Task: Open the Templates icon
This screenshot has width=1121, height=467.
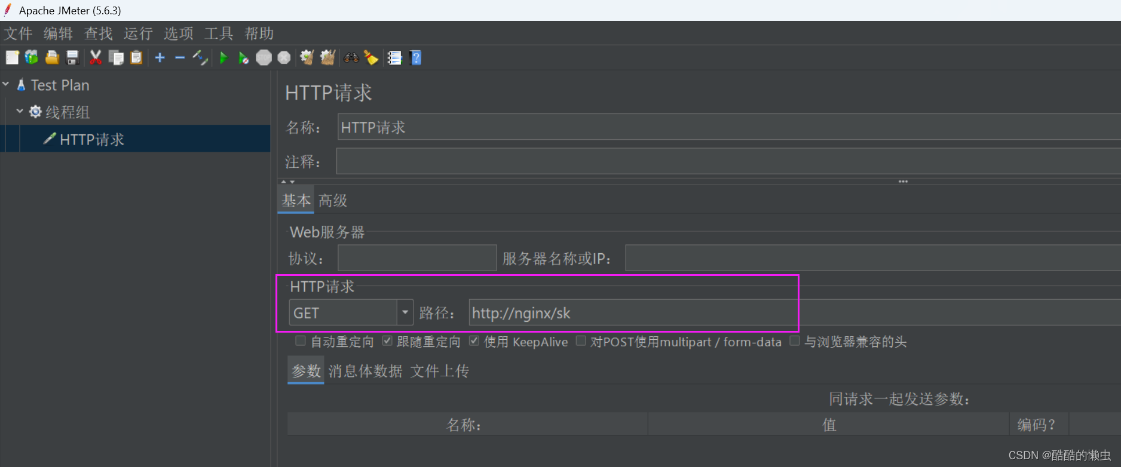Action: point(32,57)
